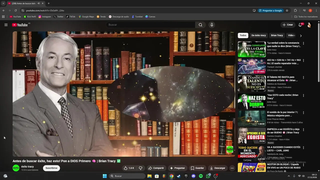This screenshot has width=320, height=180.
Task: Select the "De éxito tracy" filter chip
Action: click(258, 35)
